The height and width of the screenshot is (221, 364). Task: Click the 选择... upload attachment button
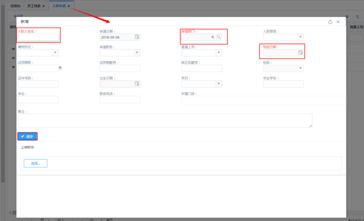35,163
